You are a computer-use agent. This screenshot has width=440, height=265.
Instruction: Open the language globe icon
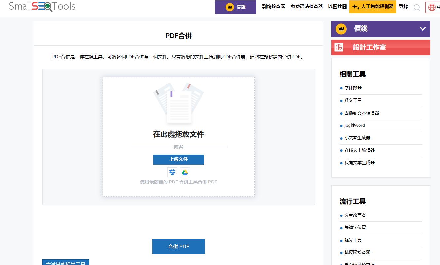[432, 7]
